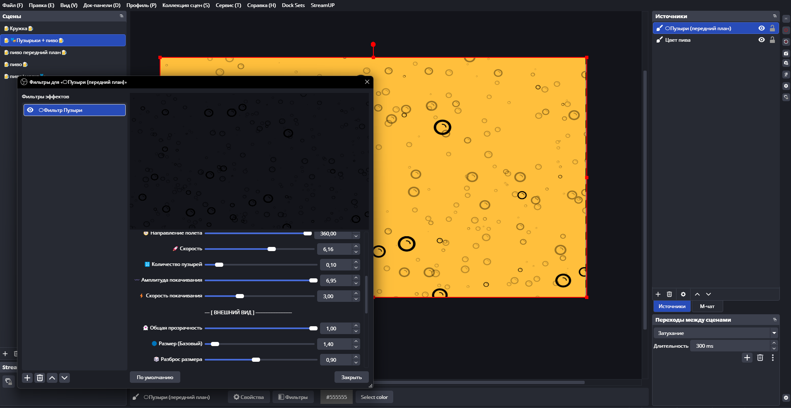The height and width of the screenshot is (408, 791).
Task: Remove selected source with trash icon
Action: (669, 294)
